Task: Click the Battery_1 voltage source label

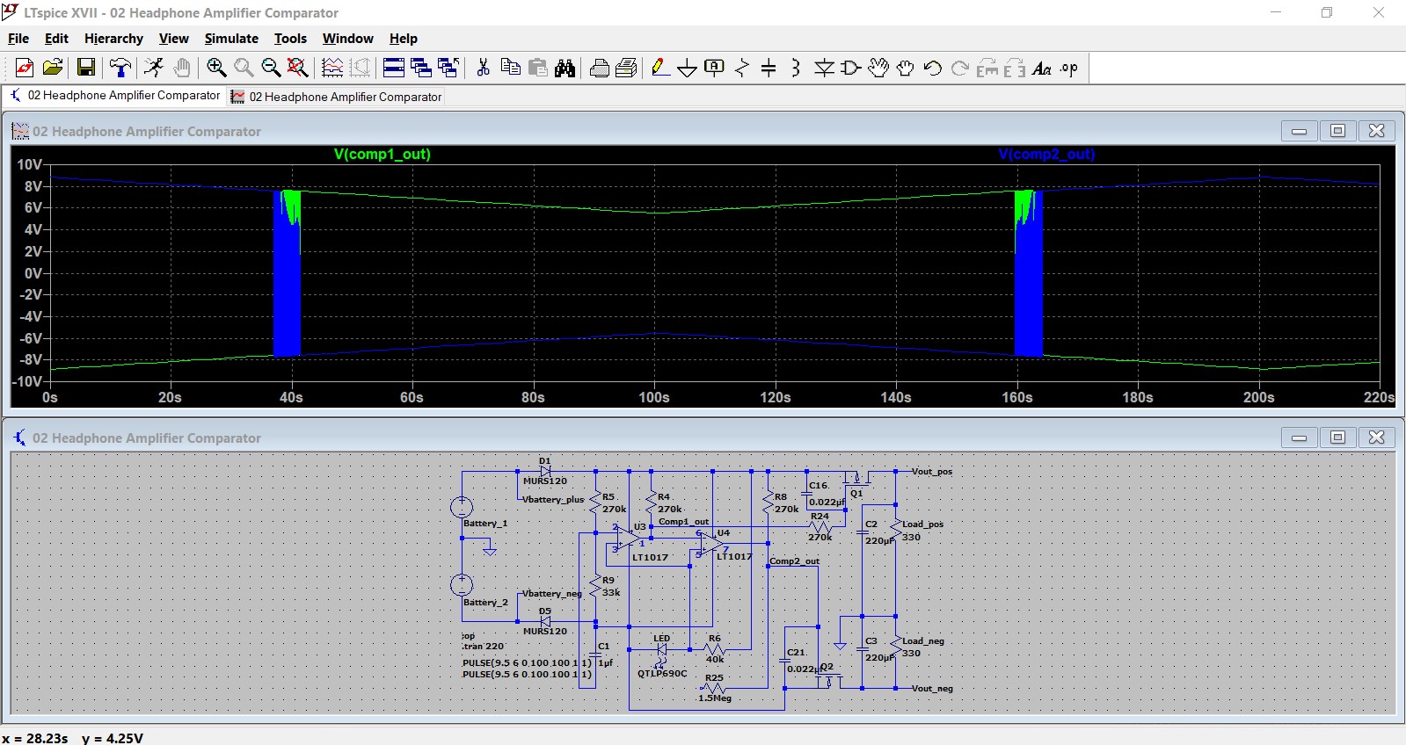Action: tap(485, 524)
